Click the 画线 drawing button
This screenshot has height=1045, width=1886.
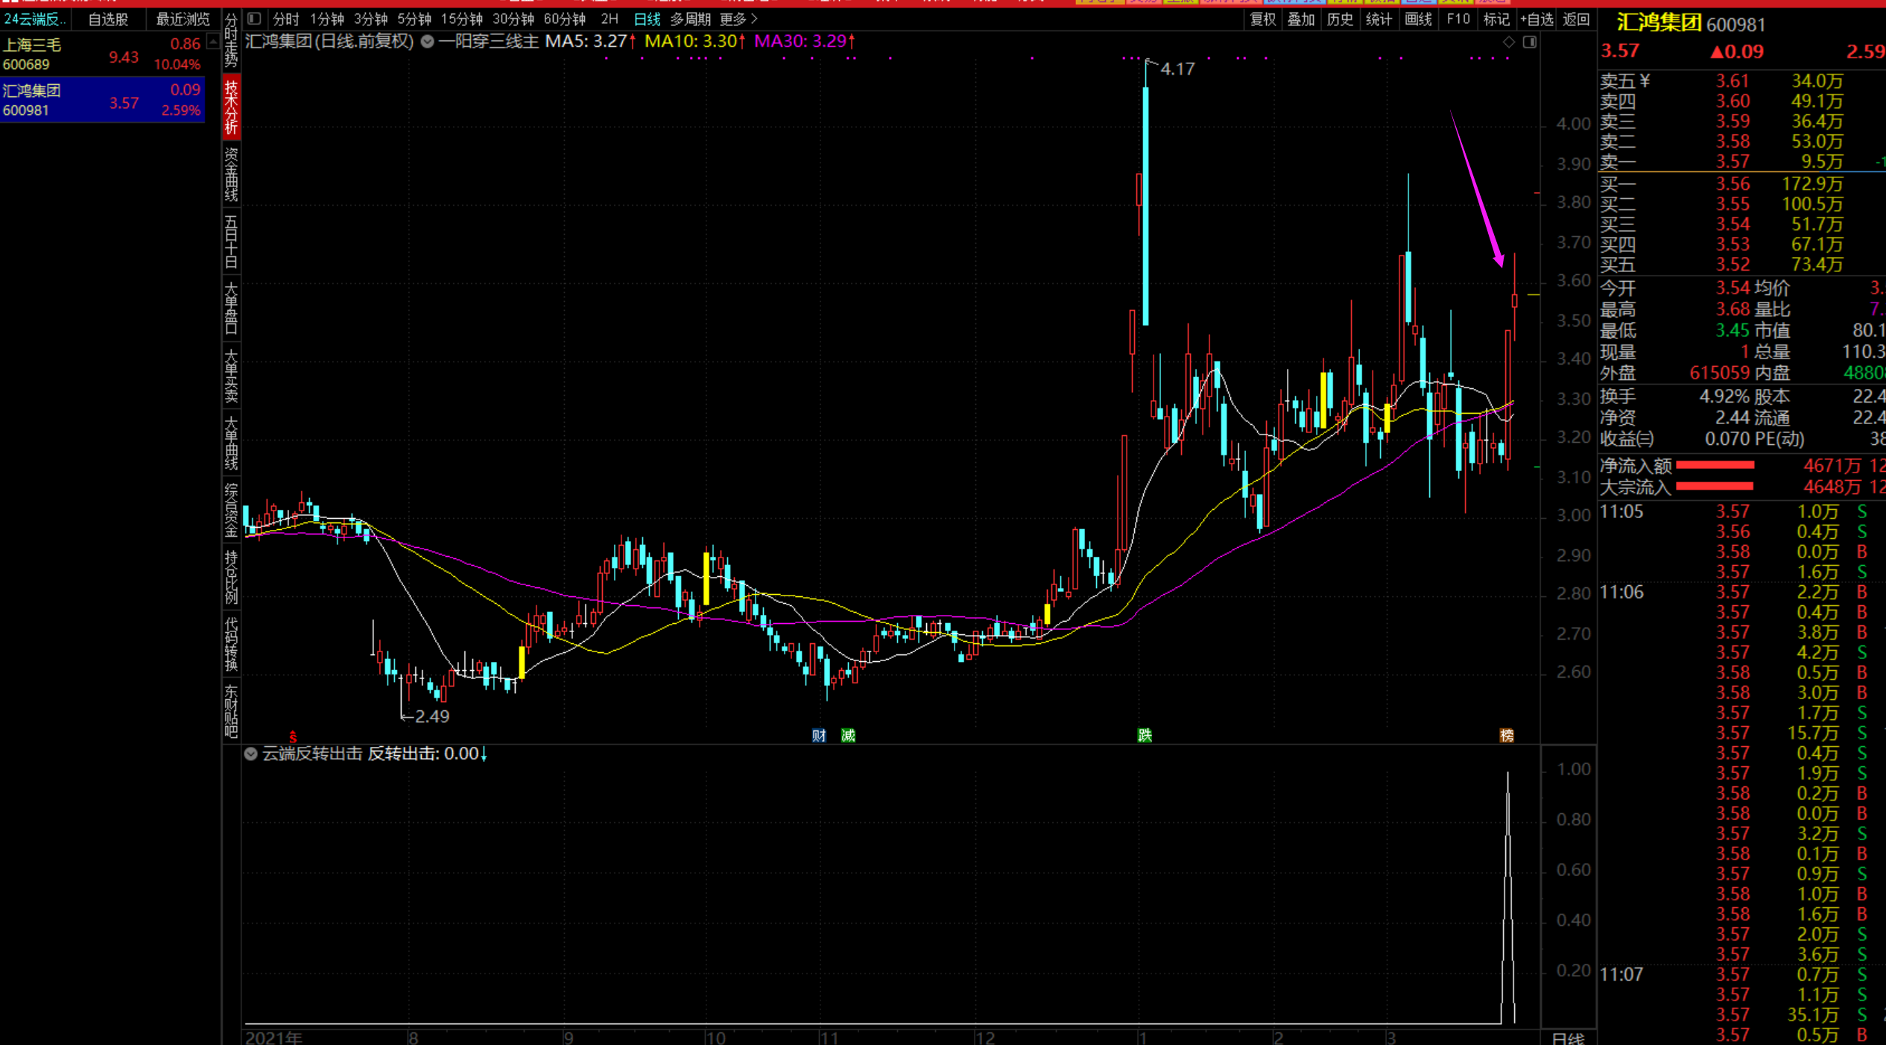1417,19
